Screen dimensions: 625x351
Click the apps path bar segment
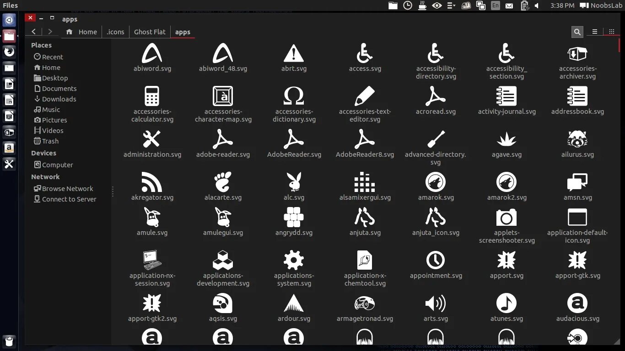coord(183,32)
